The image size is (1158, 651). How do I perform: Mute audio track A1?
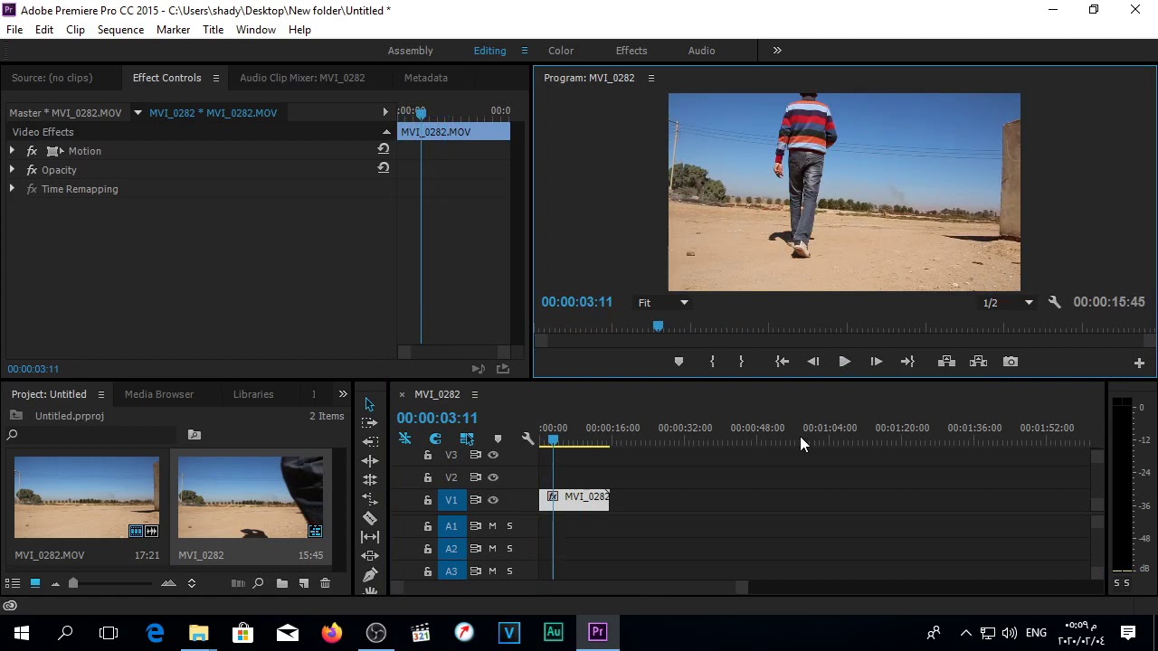click(493, 526)
